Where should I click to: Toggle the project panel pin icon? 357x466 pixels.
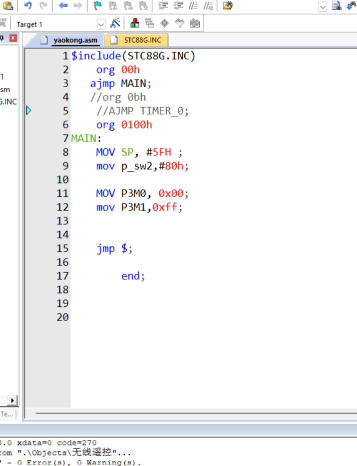point(2,38)
